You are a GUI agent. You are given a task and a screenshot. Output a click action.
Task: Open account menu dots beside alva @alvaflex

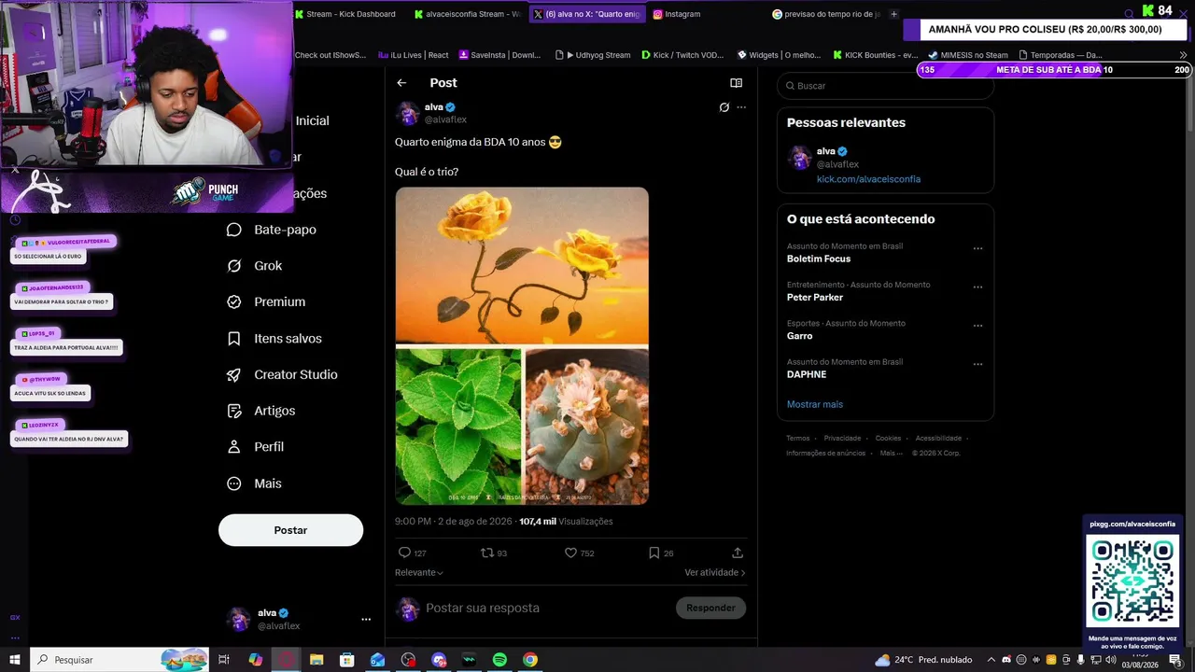point(366,619)
